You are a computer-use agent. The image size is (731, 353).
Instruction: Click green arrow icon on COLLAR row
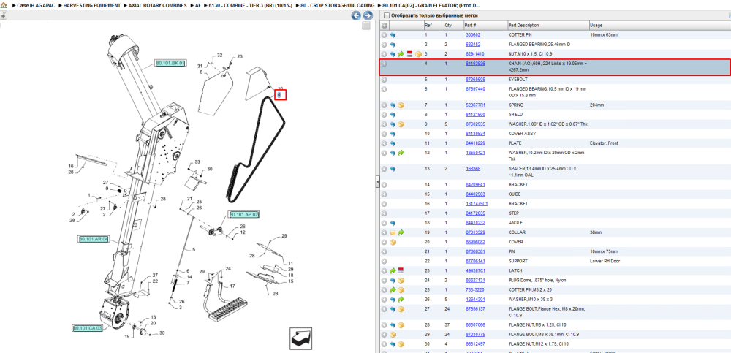tap(401, 232)
